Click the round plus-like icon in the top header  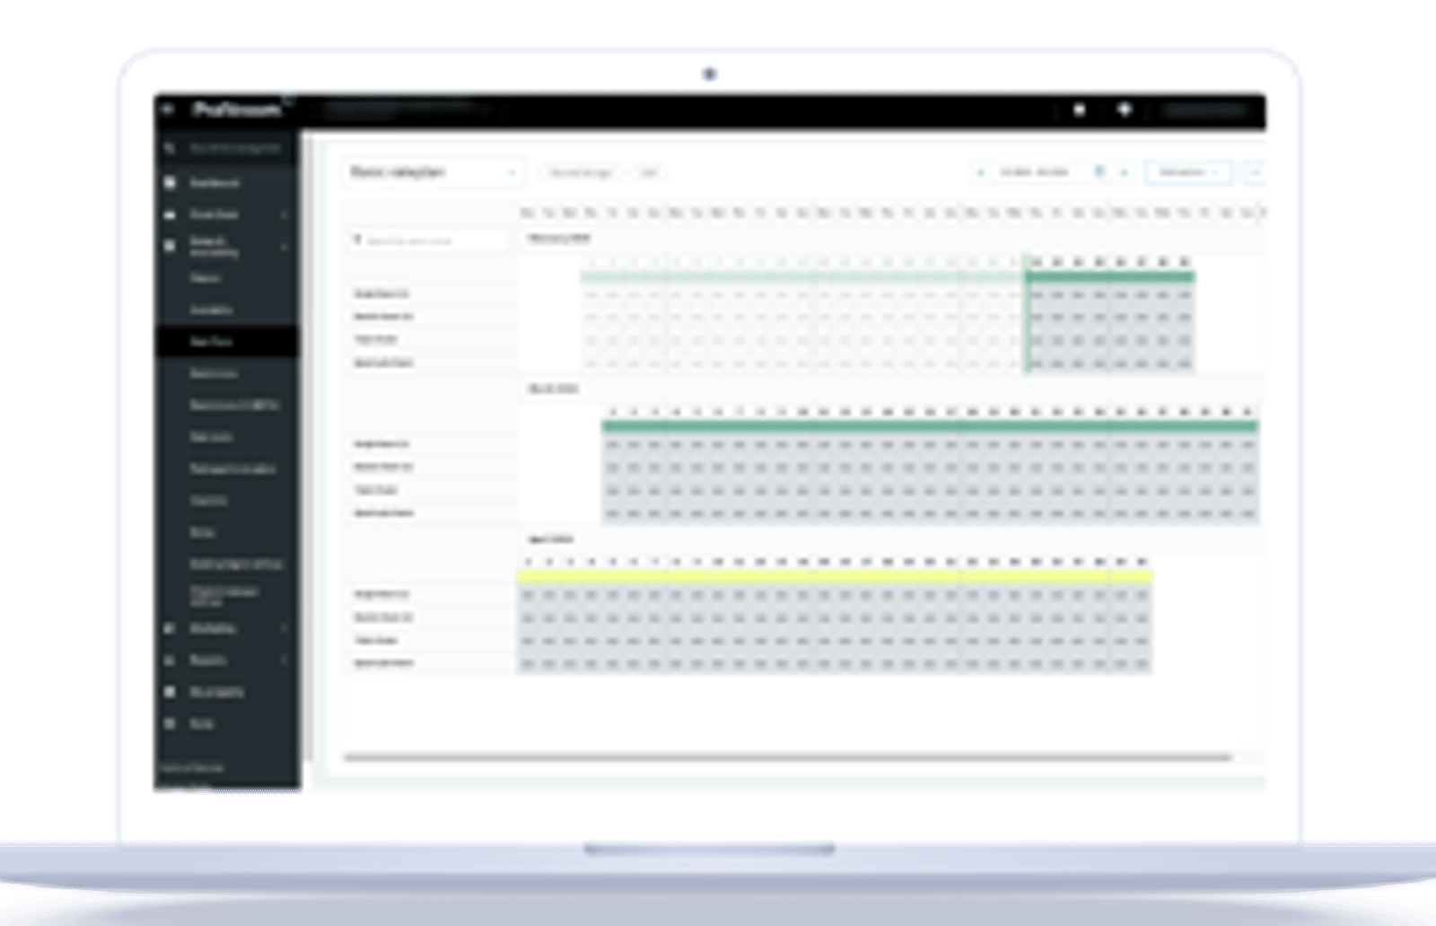point(1124,109)
